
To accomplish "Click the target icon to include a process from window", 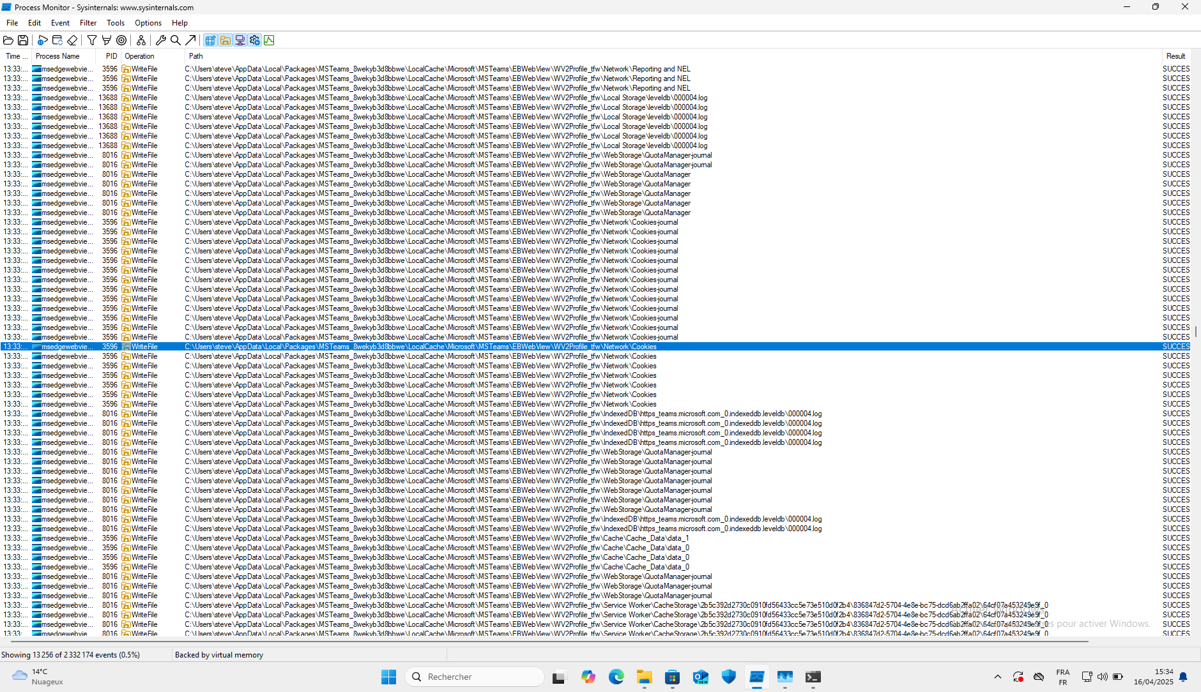I will 121,40.
